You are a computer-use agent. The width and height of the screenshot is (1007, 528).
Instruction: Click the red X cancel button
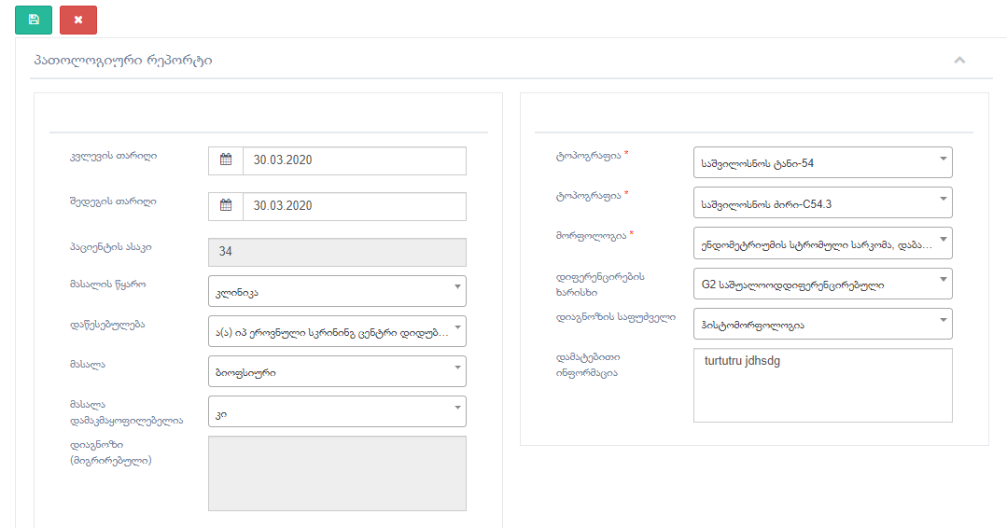77,20
